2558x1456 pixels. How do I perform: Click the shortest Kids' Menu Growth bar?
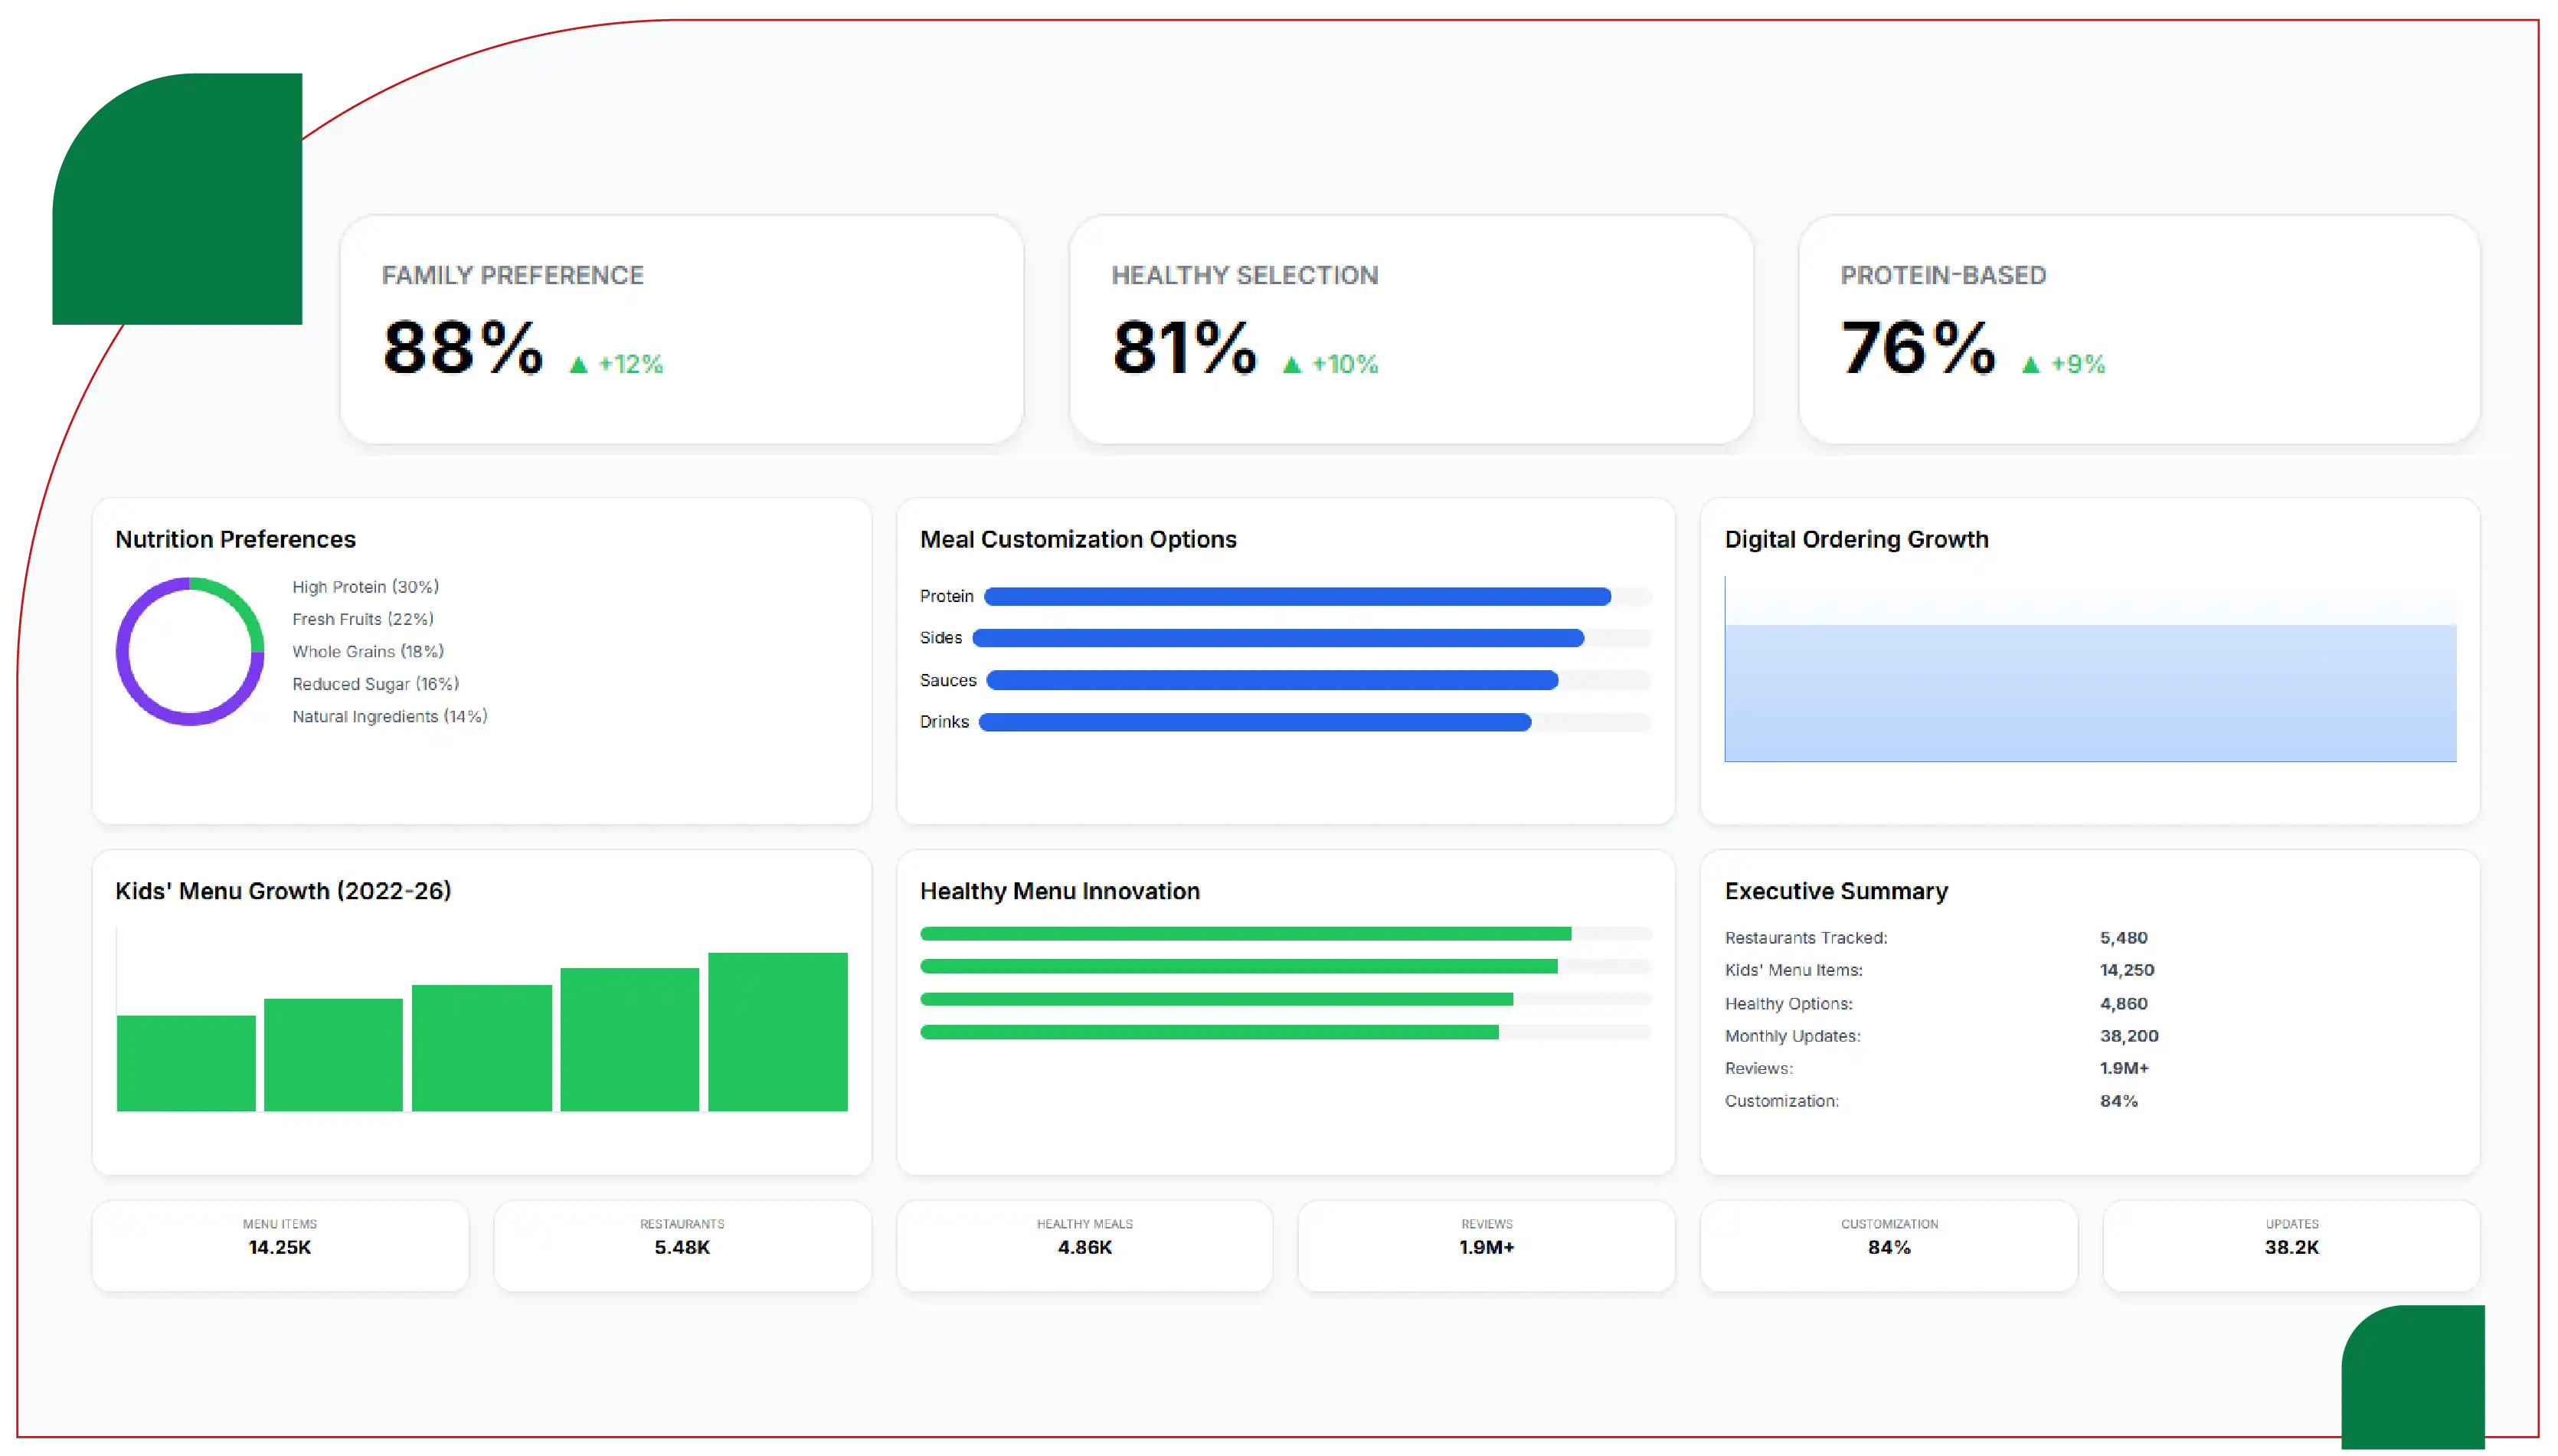[x=186, y=1063]
